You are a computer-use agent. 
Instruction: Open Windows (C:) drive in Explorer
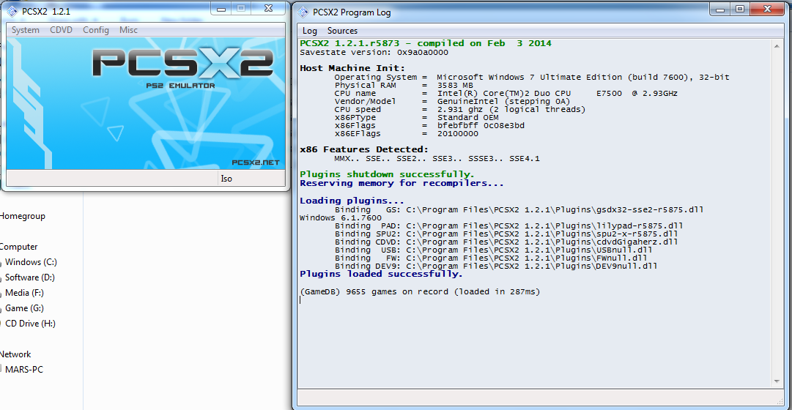point(31,262)
